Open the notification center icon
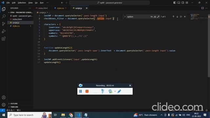This screenshot has height=118, width=210. pyautogui.click(x=205, y=115)
